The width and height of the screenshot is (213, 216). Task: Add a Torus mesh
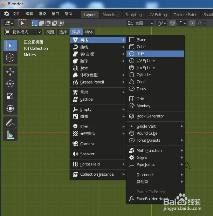[155, 89]
